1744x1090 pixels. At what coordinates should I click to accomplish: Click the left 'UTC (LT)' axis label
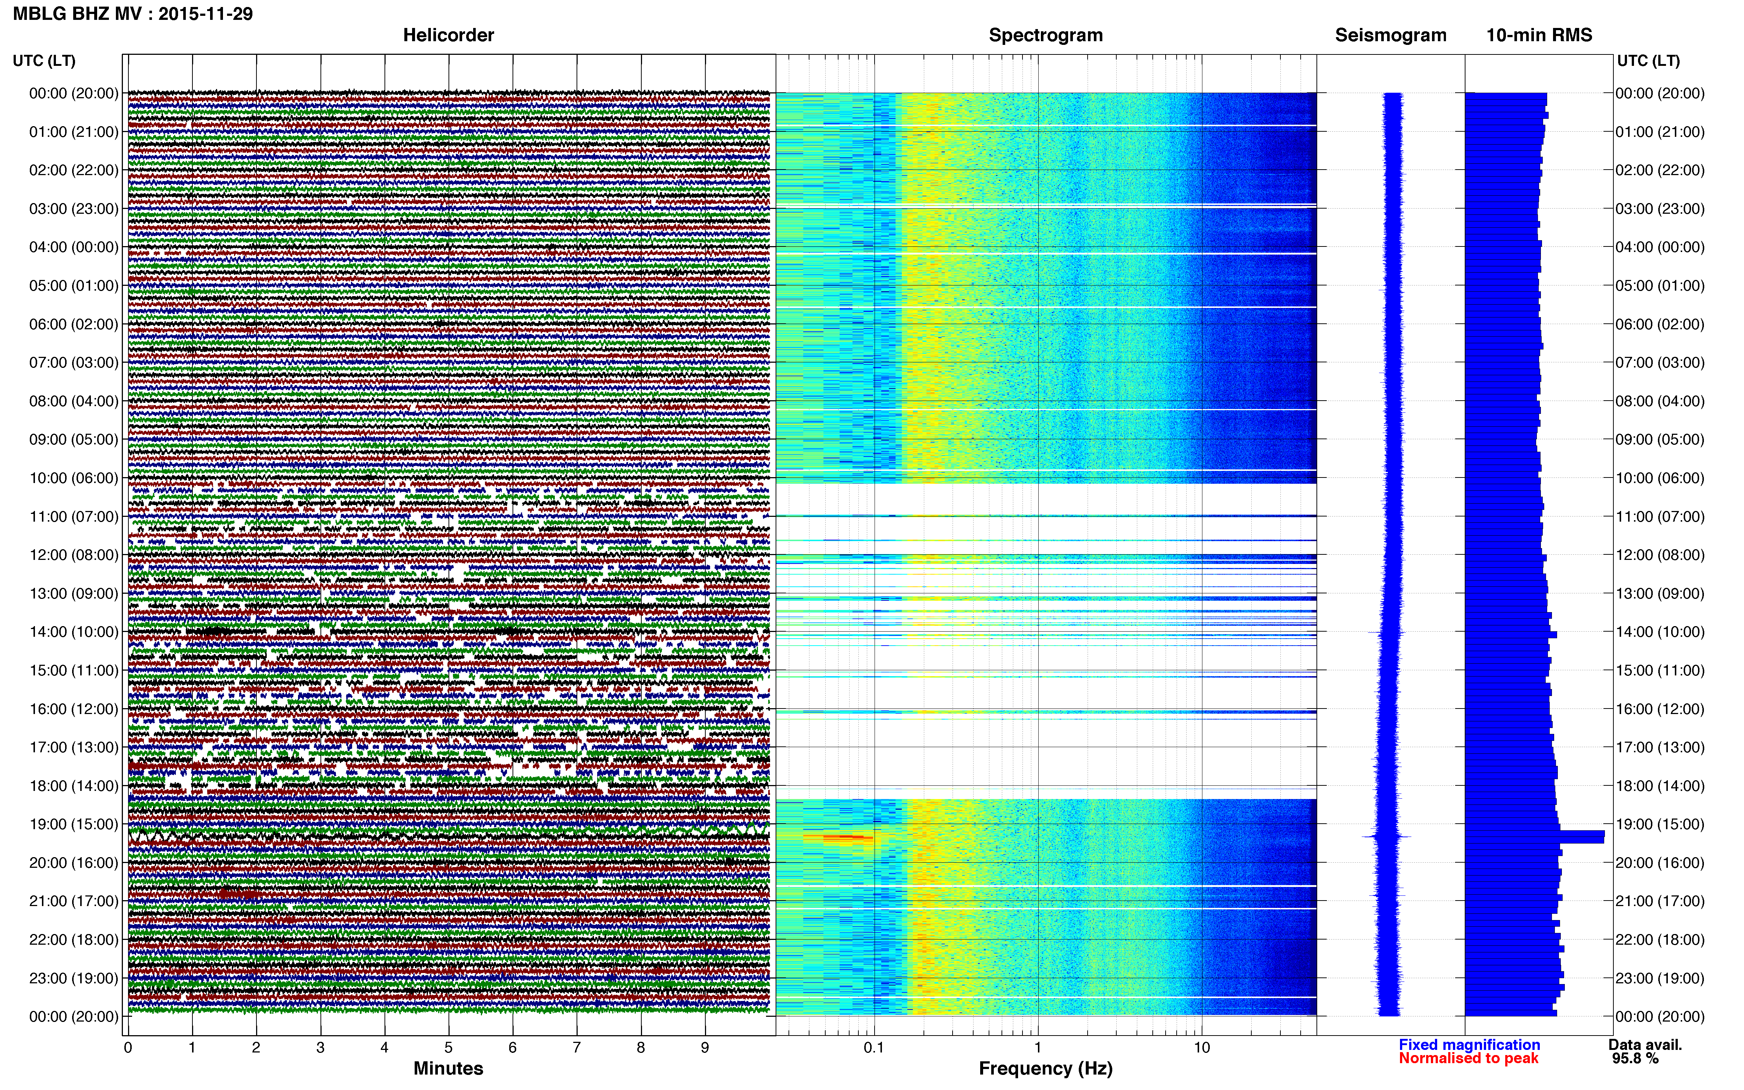point(44,61)
